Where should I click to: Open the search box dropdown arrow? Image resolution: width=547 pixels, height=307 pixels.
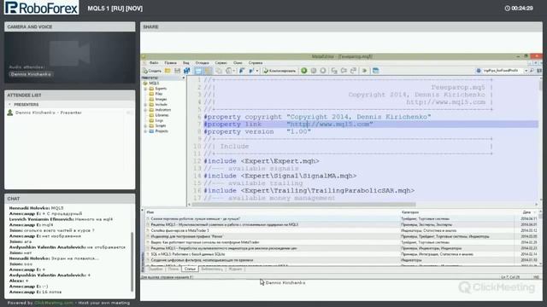pyautogui.click(x=526, y=71)
